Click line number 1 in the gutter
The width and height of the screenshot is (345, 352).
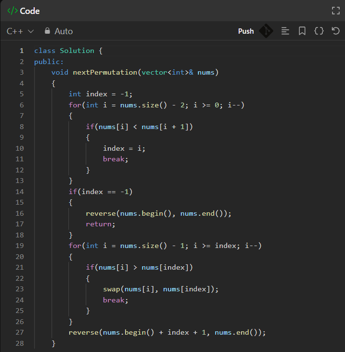[x=22, y=51]
